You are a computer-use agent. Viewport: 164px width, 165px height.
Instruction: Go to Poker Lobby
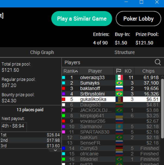(138, 19)
